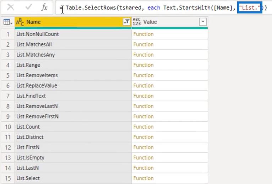Select row number 1 header

click(x=8, y=34)
